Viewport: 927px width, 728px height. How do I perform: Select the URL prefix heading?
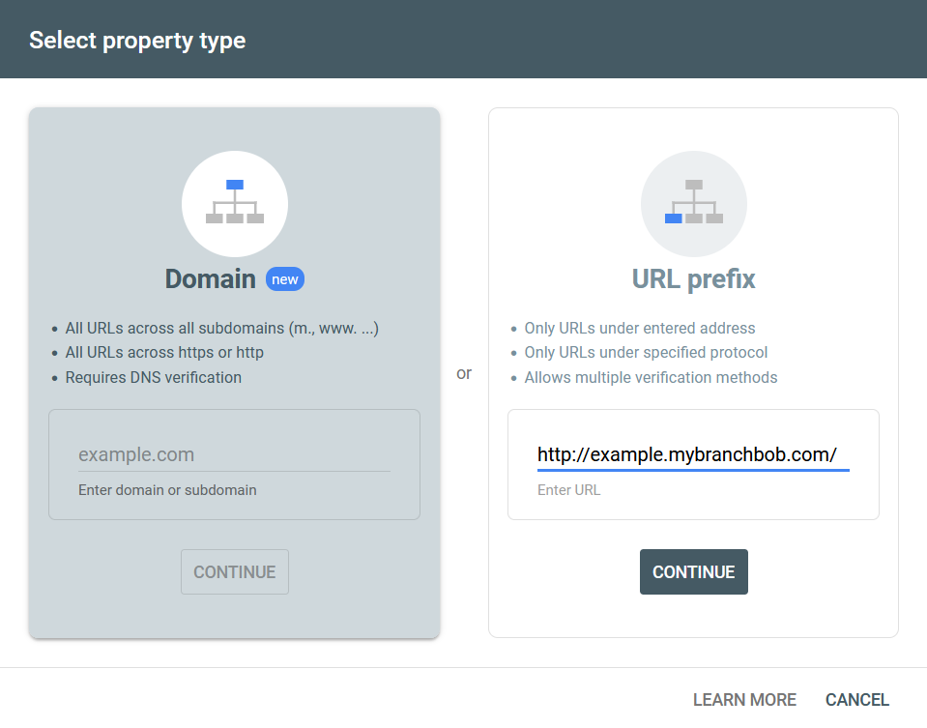coord(693,279)
